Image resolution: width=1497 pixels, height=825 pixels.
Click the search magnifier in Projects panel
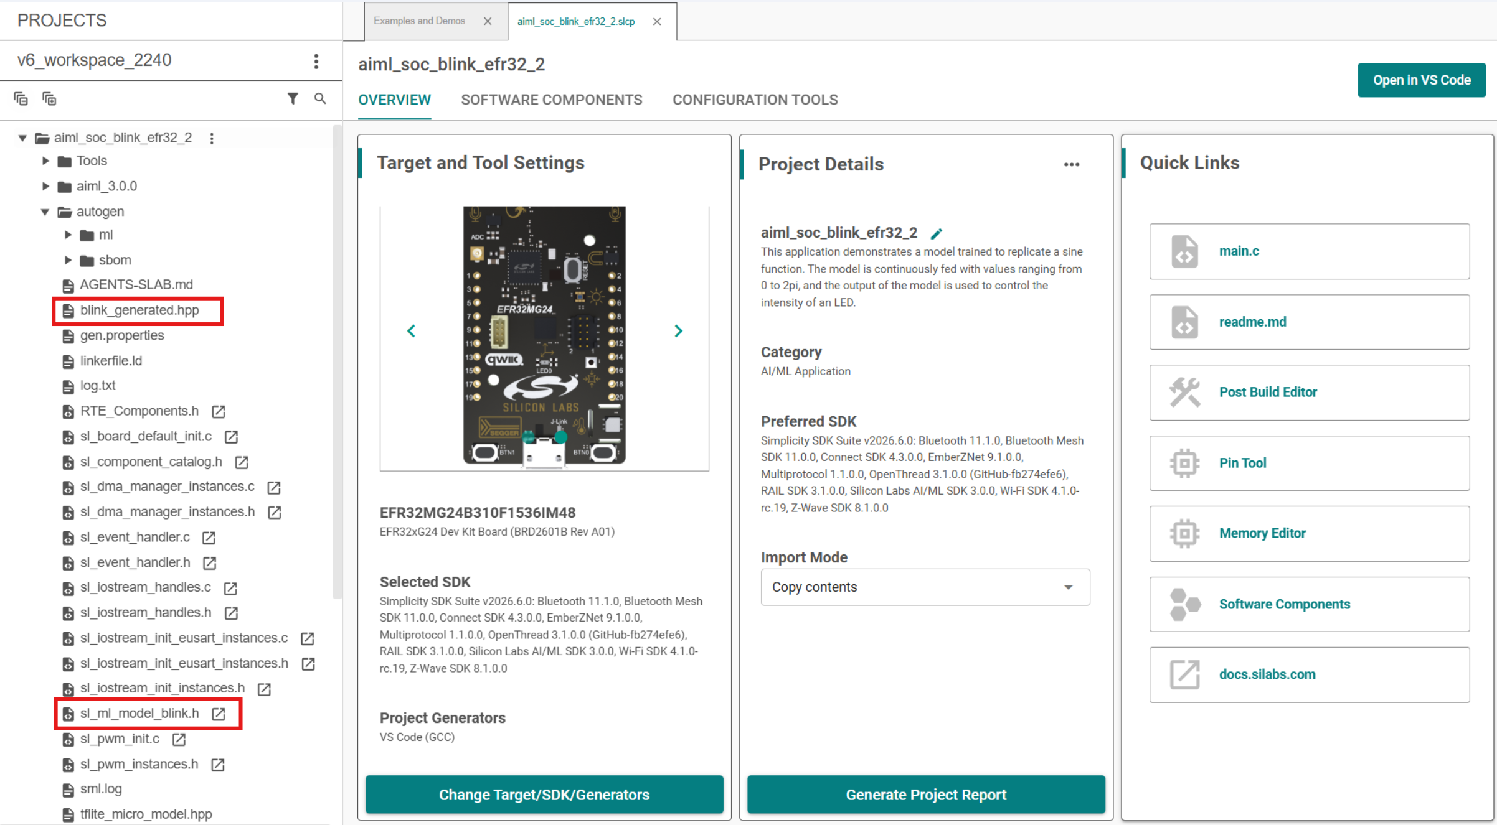click(x=320, y=98)
